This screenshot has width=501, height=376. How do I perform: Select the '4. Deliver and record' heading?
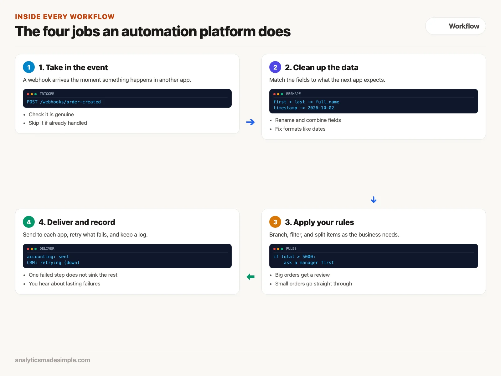[77, 222]
